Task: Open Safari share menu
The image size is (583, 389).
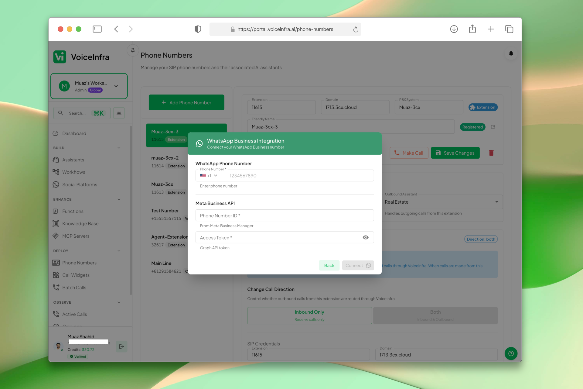Action: pyautogui.click(x=472, y=29)
